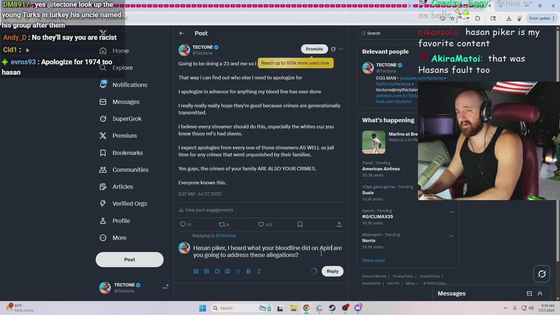The height and width of the screenshot is (315, 560).
Task: Click the Promote button on the post
Action: coord(314,49)
